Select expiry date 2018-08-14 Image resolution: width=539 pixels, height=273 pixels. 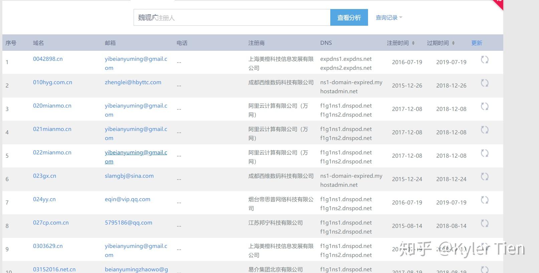tap(451, 226)
